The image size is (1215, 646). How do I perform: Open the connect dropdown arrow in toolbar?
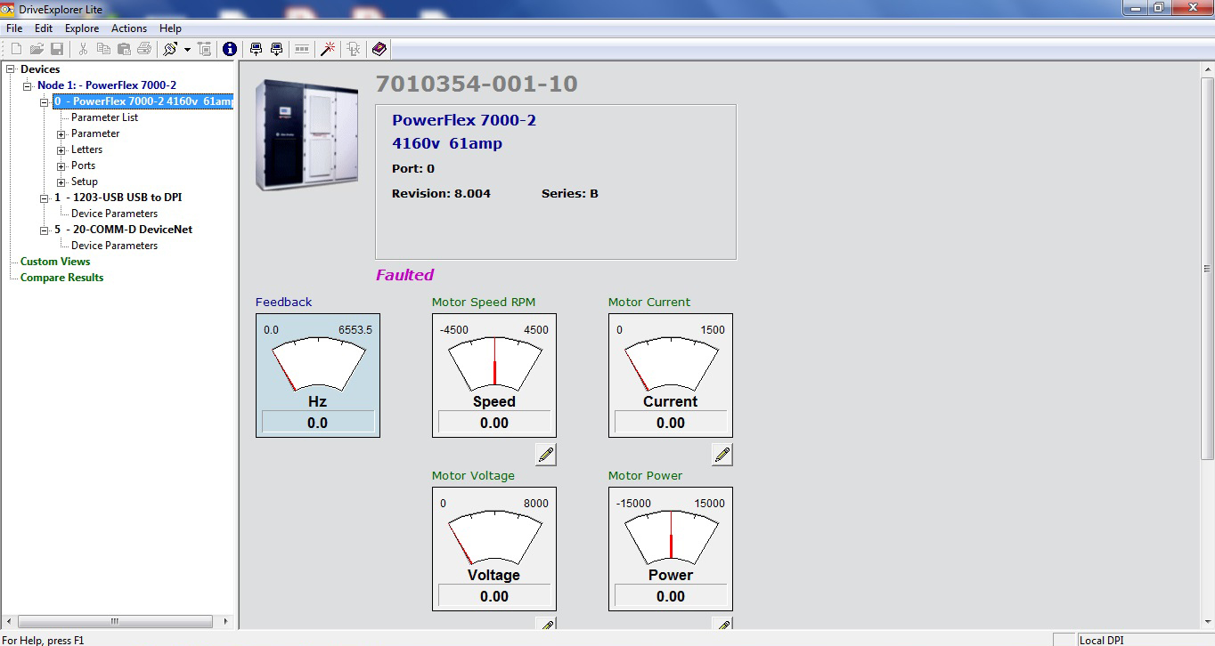[187, 50]
